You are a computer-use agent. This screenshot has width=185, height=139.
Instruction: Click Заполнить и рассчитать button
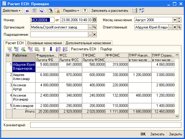[110, 11]
